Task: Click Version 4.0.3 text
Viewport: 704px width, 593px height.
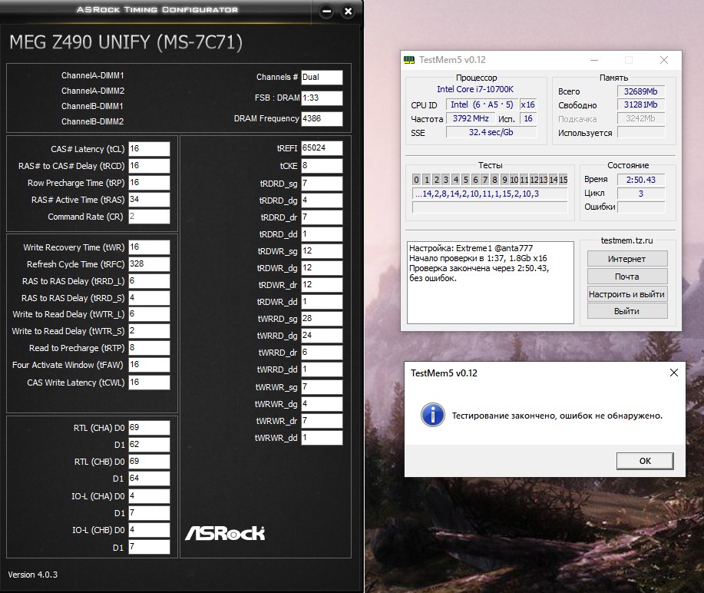Action: [x=33, y=575]
